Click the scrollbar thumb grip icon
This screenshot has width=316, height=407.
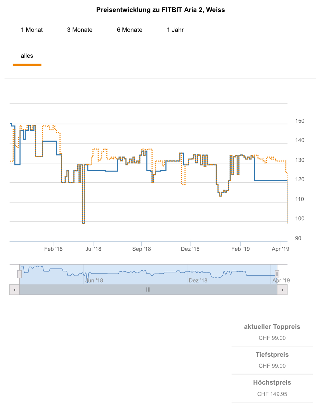coord(148,290)
